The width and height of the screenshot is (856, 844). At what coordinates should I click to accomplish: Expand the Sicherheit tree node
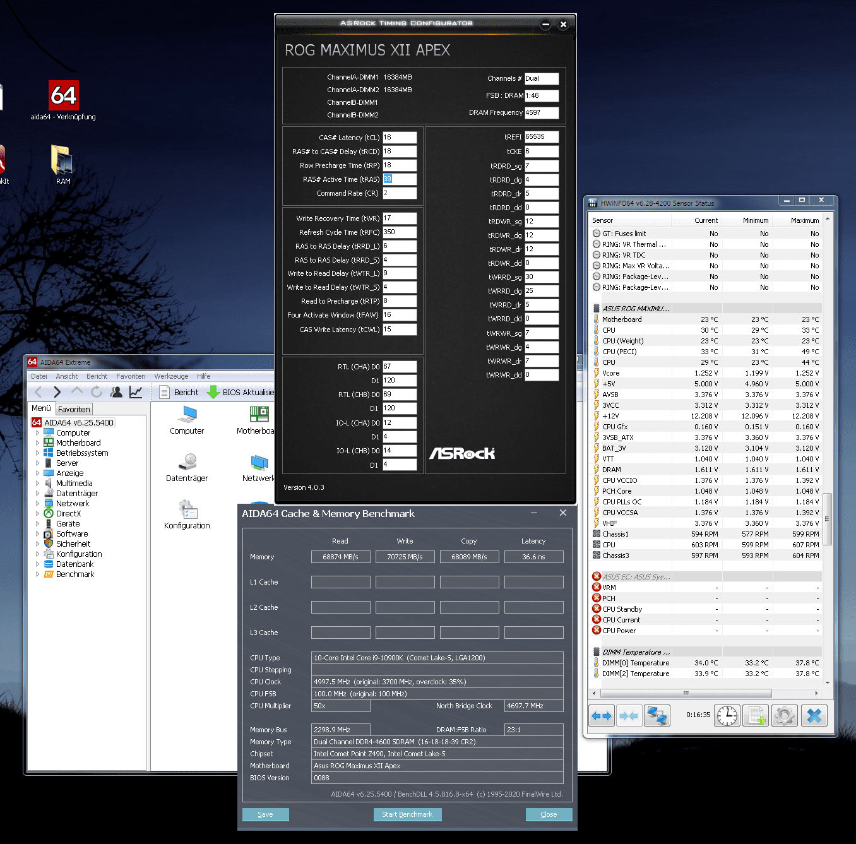click(x=37, y=544)
